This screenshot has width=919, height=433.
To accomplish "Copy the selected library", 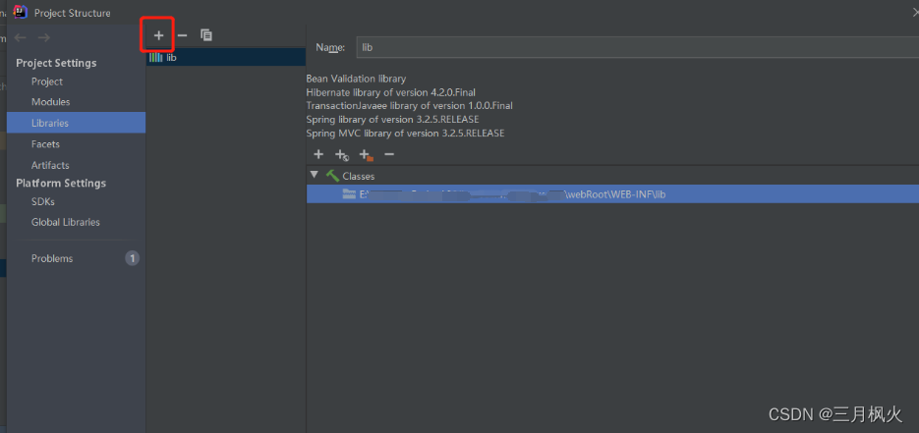I will [205, 35].
